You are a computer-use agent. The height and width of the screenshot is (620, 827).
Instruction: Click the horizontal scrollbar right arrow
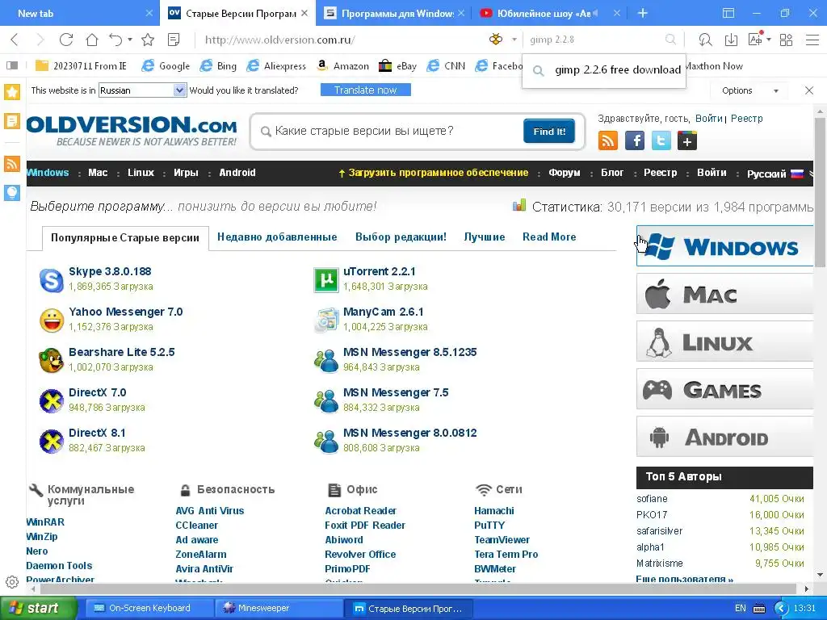[807, 589]
